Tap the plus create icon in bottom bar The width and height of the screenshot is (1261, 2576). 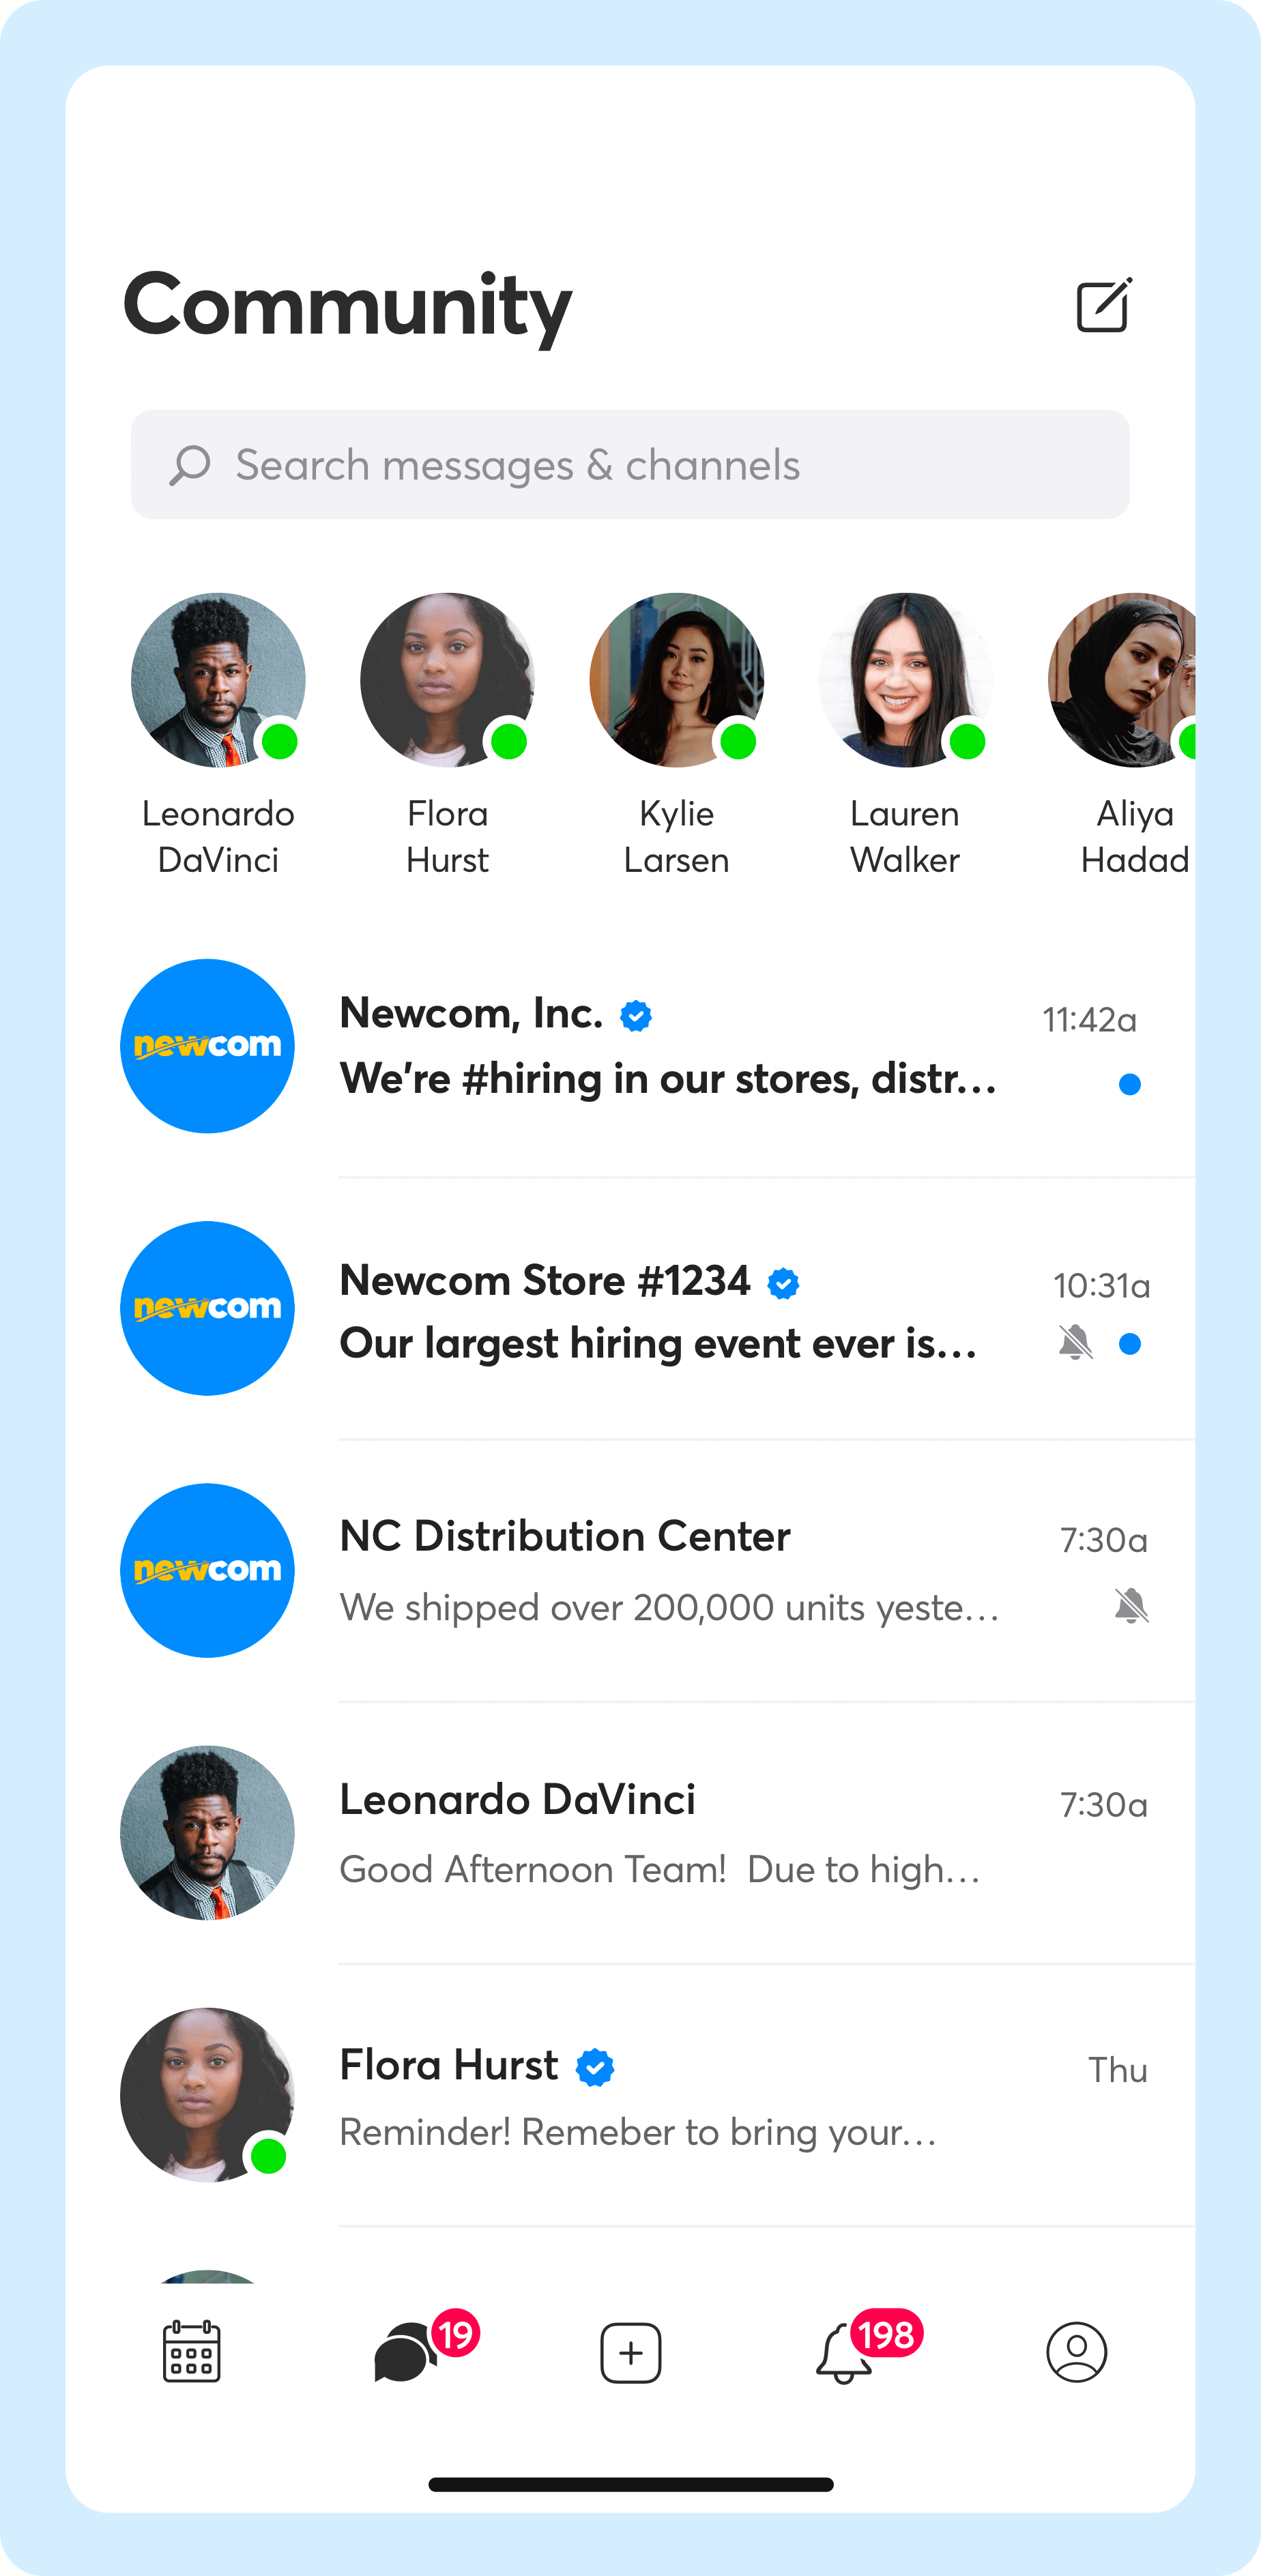[630, 2353]
